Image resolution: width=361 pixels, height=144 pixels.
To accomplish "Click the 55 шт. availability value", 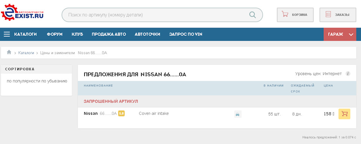I will (275, 114).
